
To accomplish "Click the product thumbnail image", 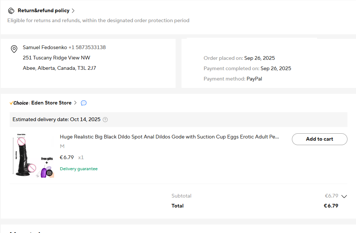I will [x=32, y=156].
